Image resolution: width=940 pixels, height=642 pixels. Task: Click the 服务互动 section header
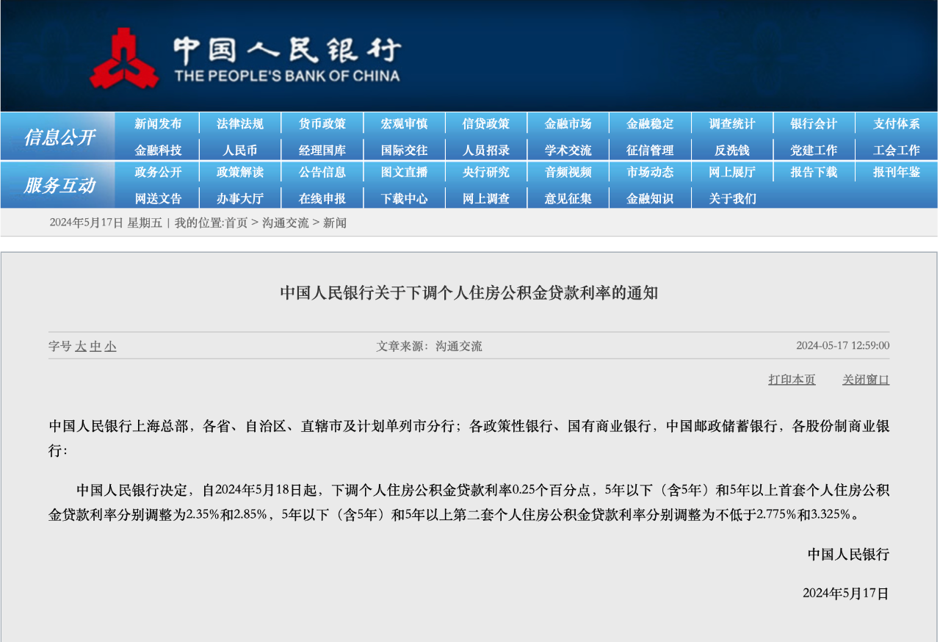[x=59, y=186]
